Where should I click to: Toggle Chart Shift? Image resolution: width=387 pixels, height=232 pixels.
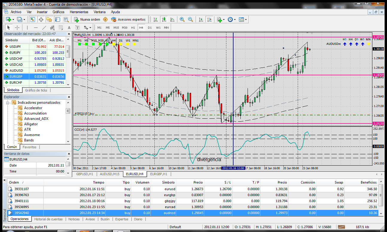click(x=209, y=19)
